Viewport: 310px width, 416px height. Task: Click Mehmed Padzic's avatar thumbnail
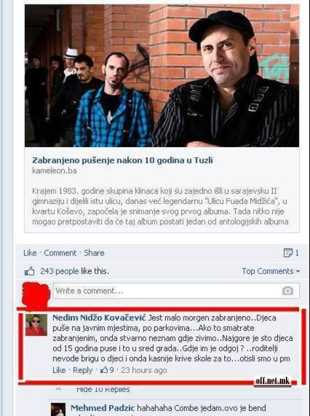click(x=58, y=409)
